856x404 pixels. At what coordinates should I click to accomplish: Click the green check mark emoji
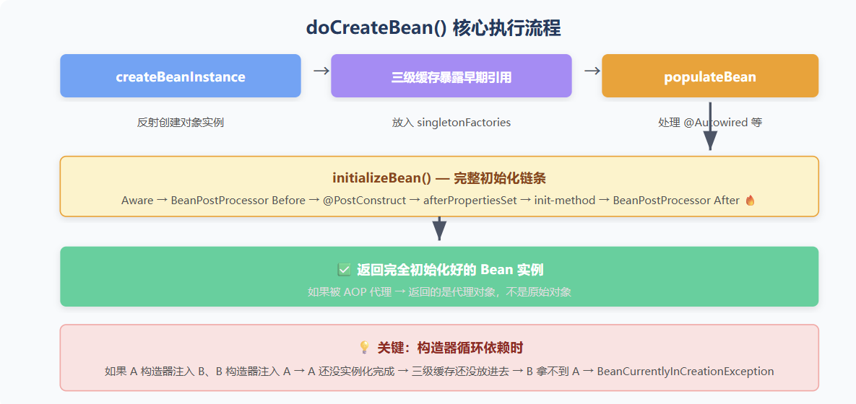(344, 270)
